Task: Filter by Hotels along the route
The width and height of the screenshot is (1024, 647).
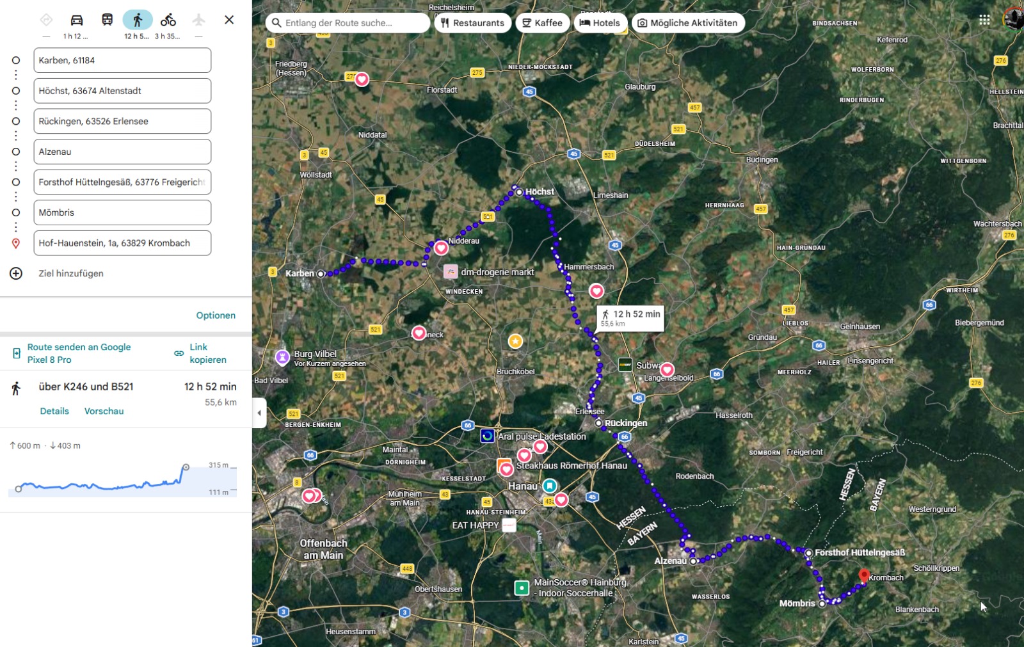Action: pyautogui.click(x=600, y=23)
